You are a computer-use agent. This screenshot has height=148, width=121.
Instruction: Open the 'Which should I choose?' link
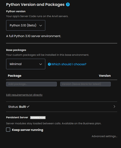(69, 64)
